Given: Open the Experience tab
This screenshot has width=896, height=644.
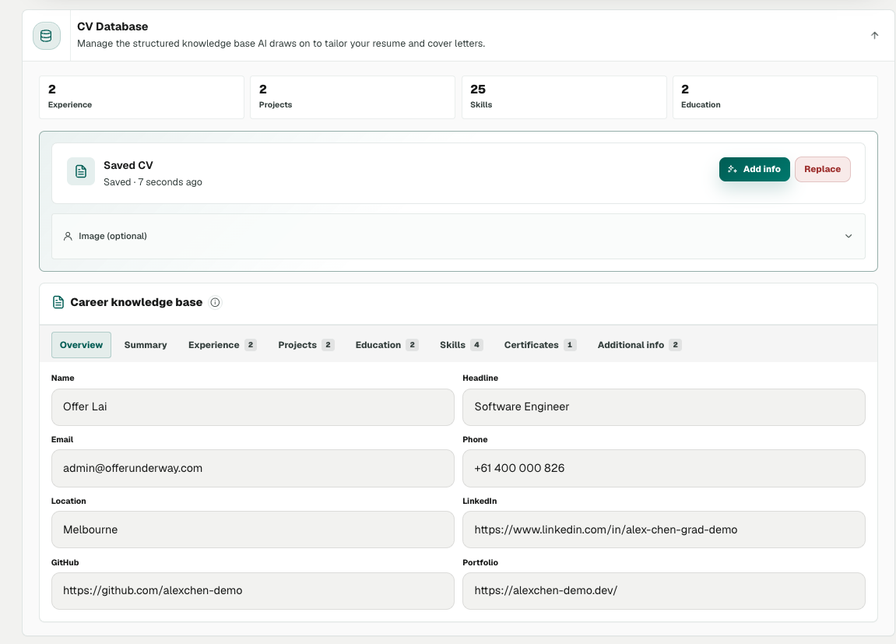Looking at the screenshot, I should point(223,345).
